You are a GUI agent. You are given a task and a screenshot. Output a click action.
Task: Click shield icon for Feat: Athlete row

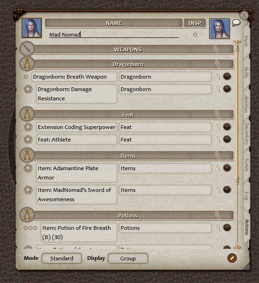227,139
